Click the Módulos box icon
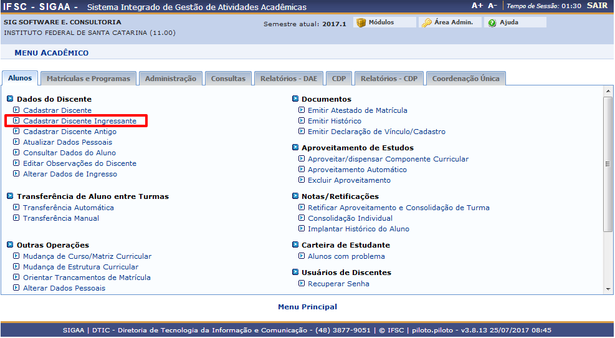615x338 pixels. 361,22
